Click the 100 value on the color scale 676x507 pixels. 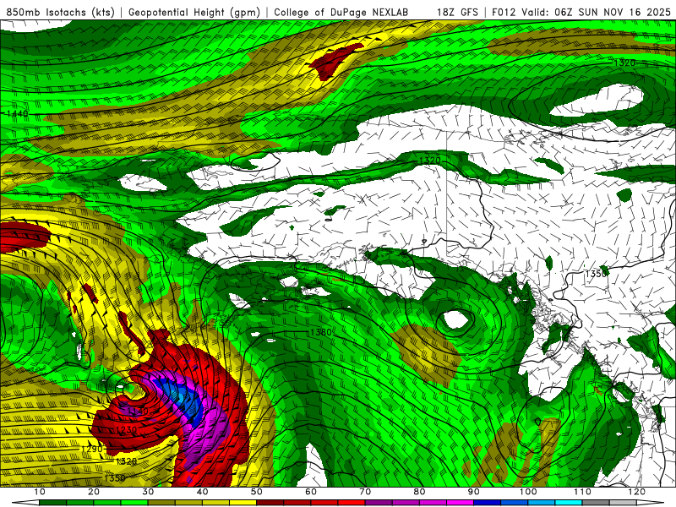click(528, 492)
